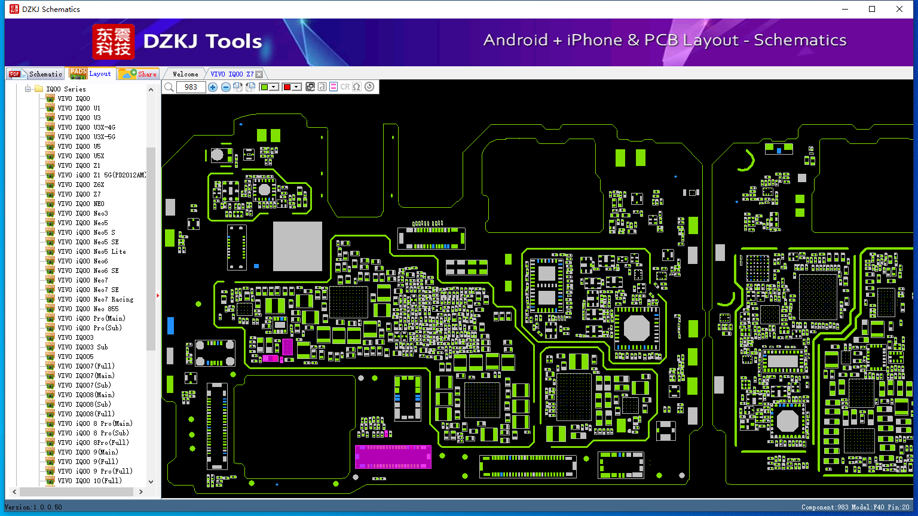
Task: Close the VIVO IQOO Z7 tab
Action: tap(259, 75)
